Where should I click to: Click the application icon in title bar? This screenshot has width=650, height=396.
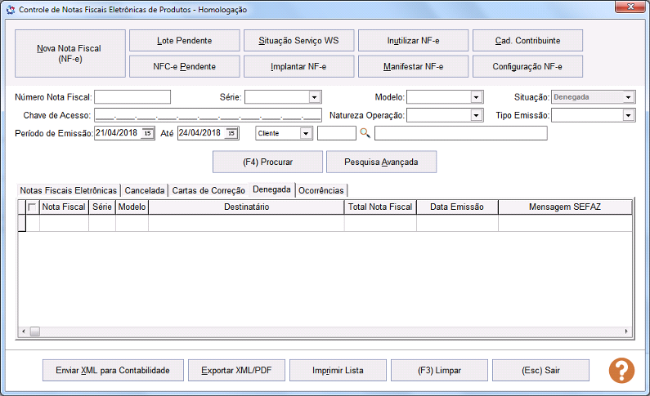click(11, 10)
